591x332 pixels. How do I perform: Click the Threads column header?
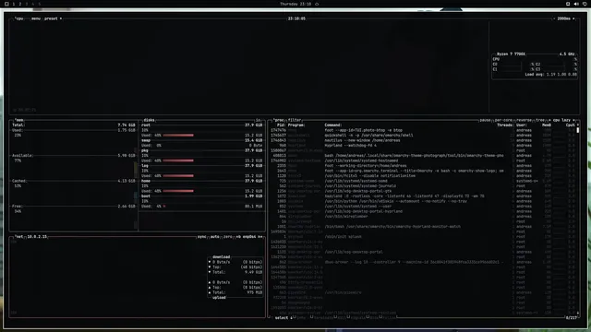(505, 125)
